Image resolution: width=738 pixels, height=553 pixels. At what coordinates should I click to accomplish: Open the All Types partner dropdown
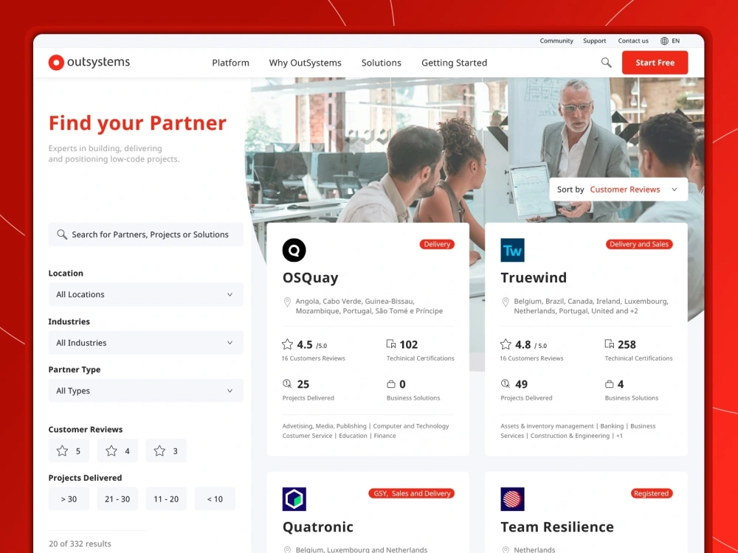point(146,391)
